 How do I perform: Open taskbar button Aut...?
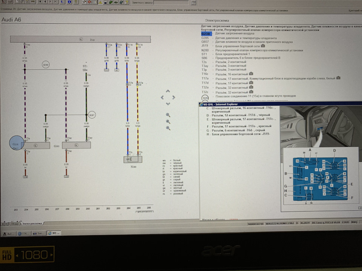pos(9,233)
